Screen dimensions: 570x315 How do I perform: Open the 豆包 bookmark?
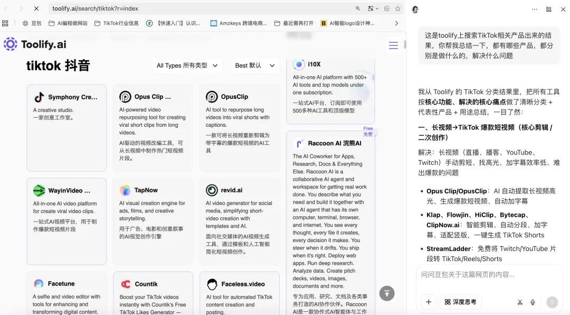point(32,23)
